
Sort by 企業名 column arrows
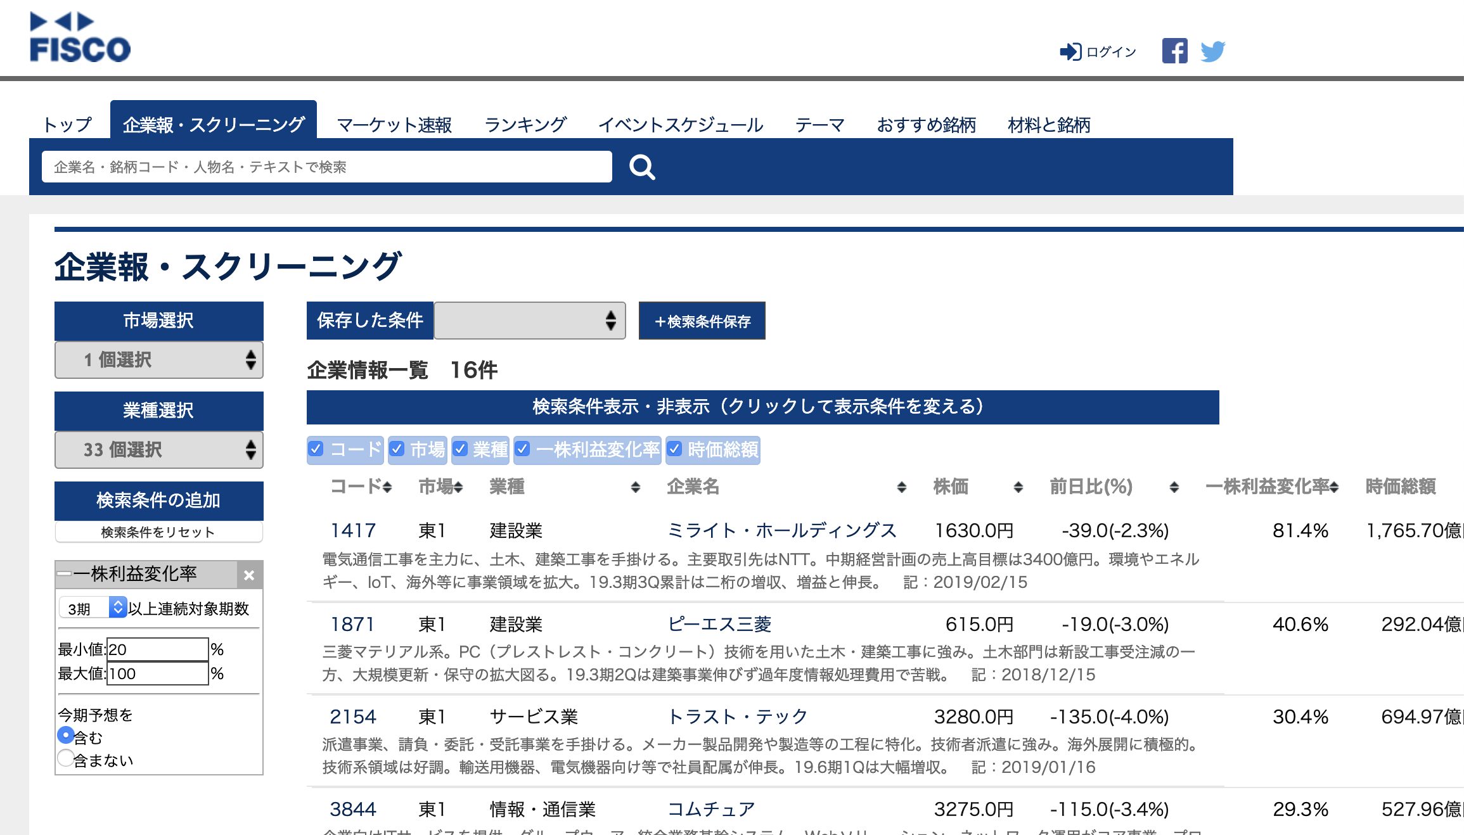(902, 487)
